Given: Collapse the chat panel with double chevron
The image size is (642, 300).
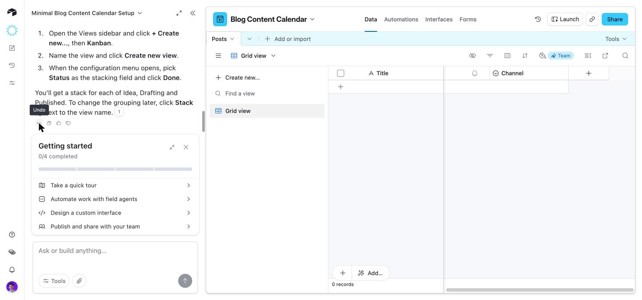Looking at the screenshot, I should pos(193,13).
